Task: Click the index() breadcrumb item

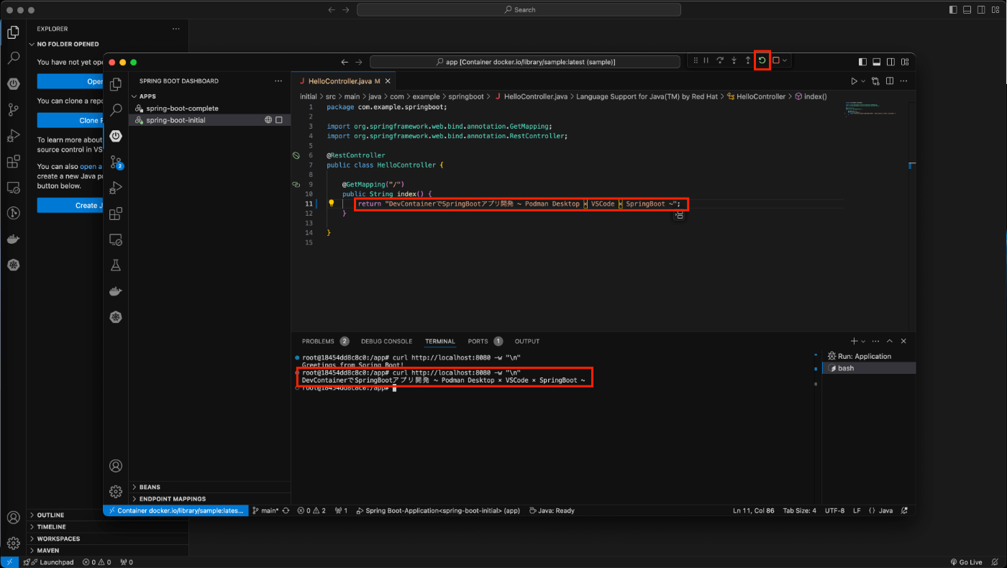Action: (x=811, y=96)
